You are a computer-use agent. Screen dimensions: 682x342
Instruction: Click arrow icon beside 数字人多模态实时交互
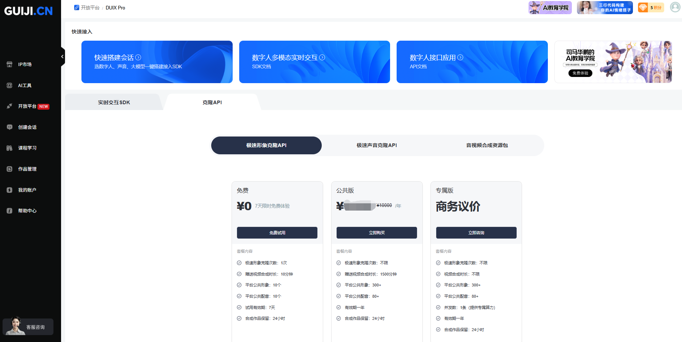[x=322, y=57]
